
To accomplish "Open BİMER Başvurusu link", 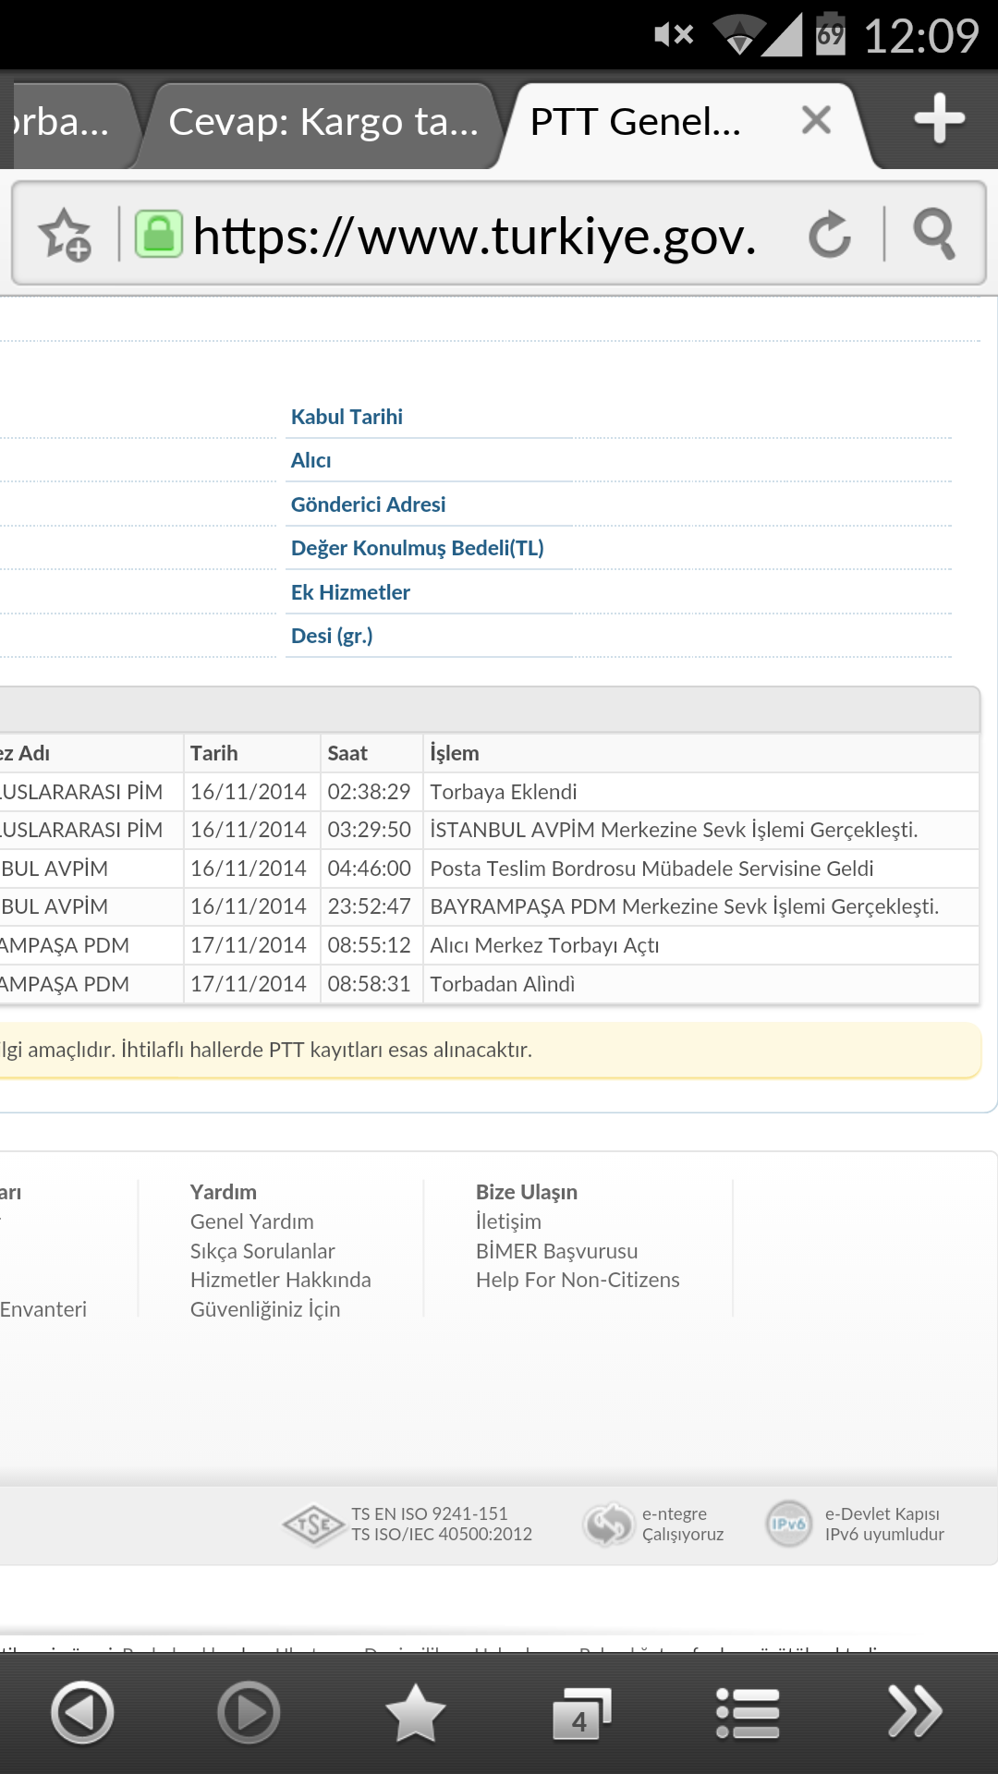I will click(556, 1251).
